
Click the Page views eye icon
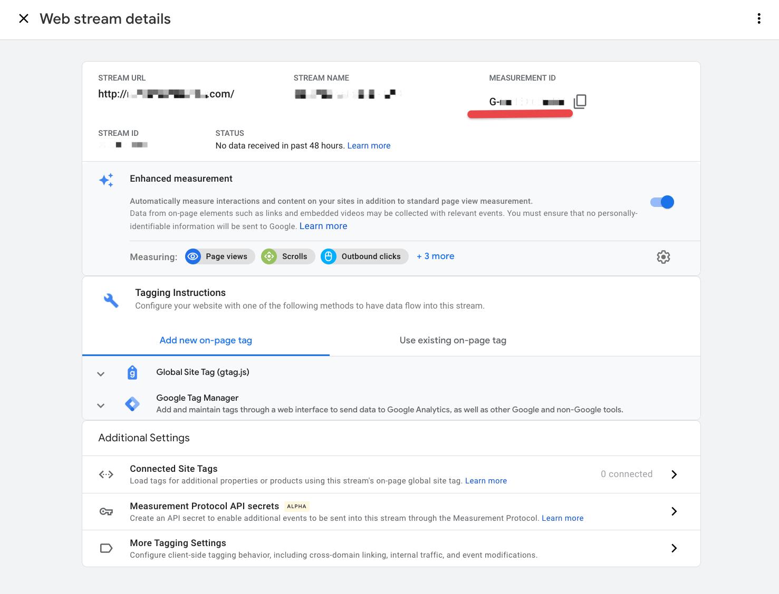193,256
